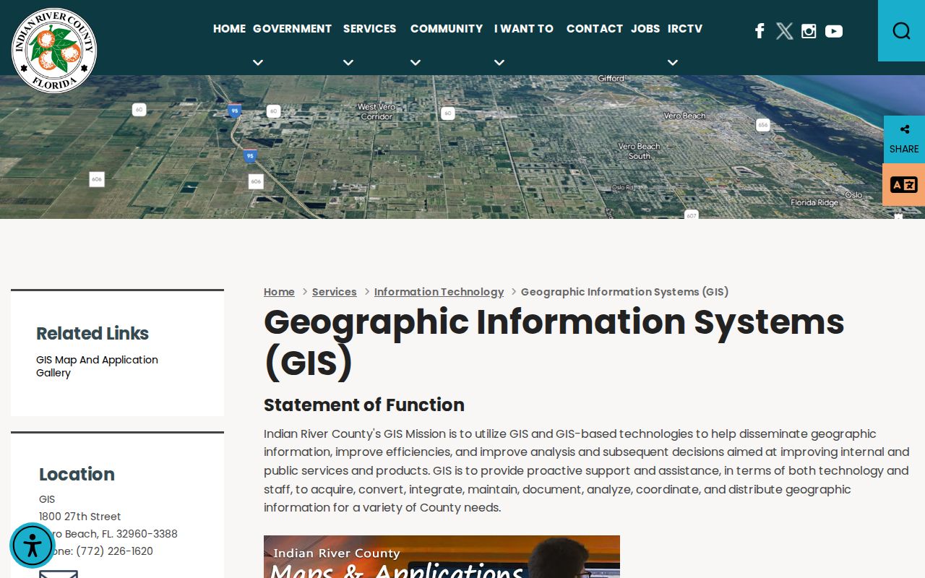Open the IRCTV navigation label
Viewport: 925px width, 578px height.
685,29
